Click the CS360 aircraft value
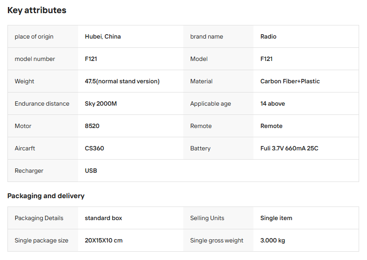The height and width of the screenshot is (260, 367). [94, 148]
